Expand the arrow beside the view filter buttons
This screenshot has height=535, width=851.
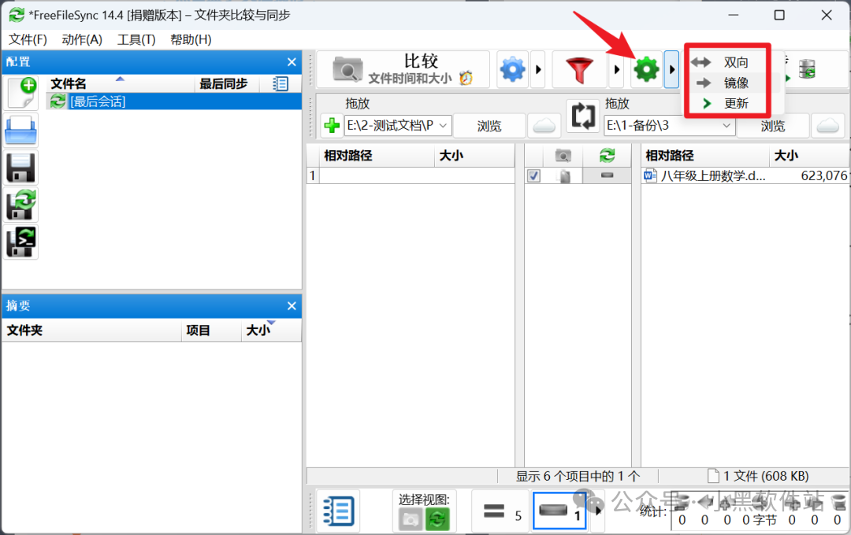[598, 511]
